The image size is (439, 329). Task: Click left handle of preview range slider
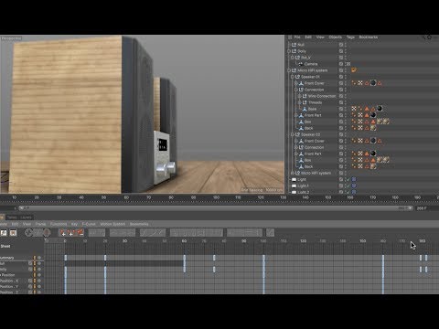click(21, 208)
